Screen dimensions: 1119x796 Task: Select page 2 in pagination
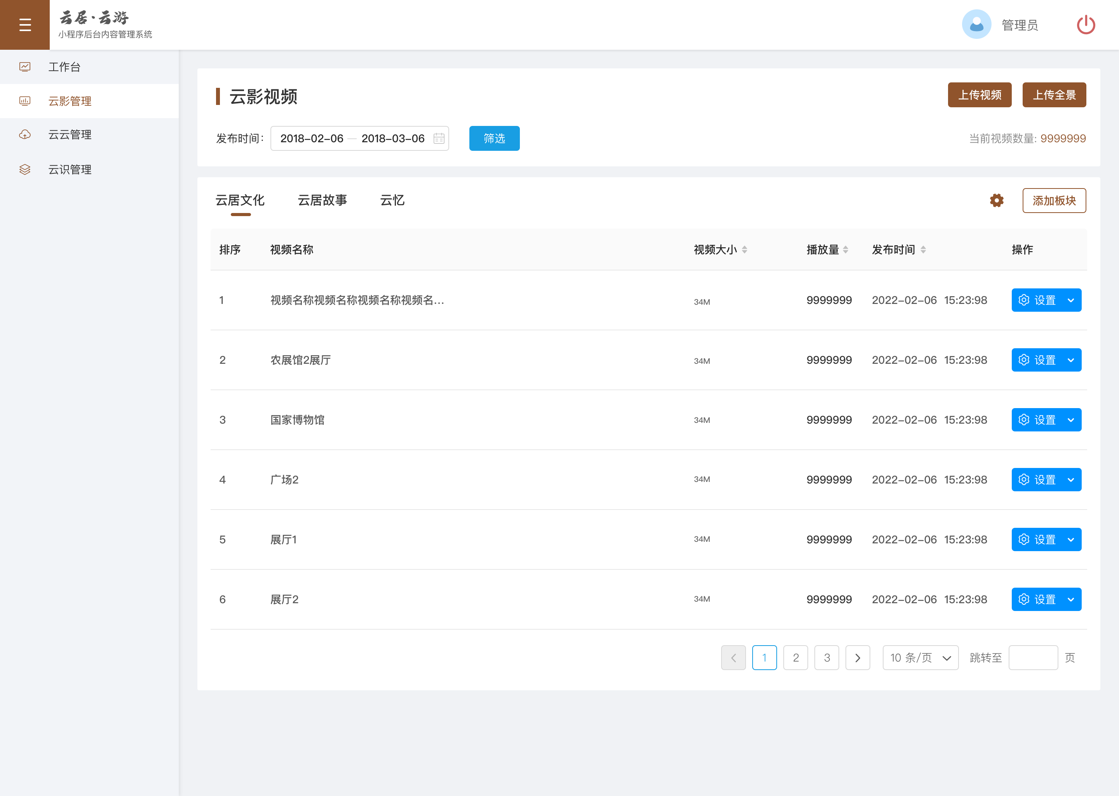click(796, 658)
